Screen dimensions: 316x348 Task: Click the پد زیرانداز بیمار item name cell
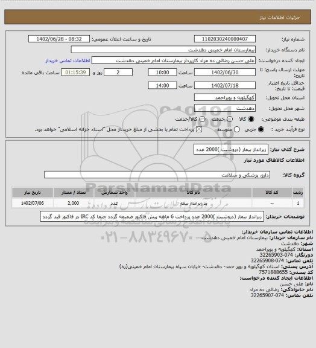pyautogui.click(x=193, y=203)
